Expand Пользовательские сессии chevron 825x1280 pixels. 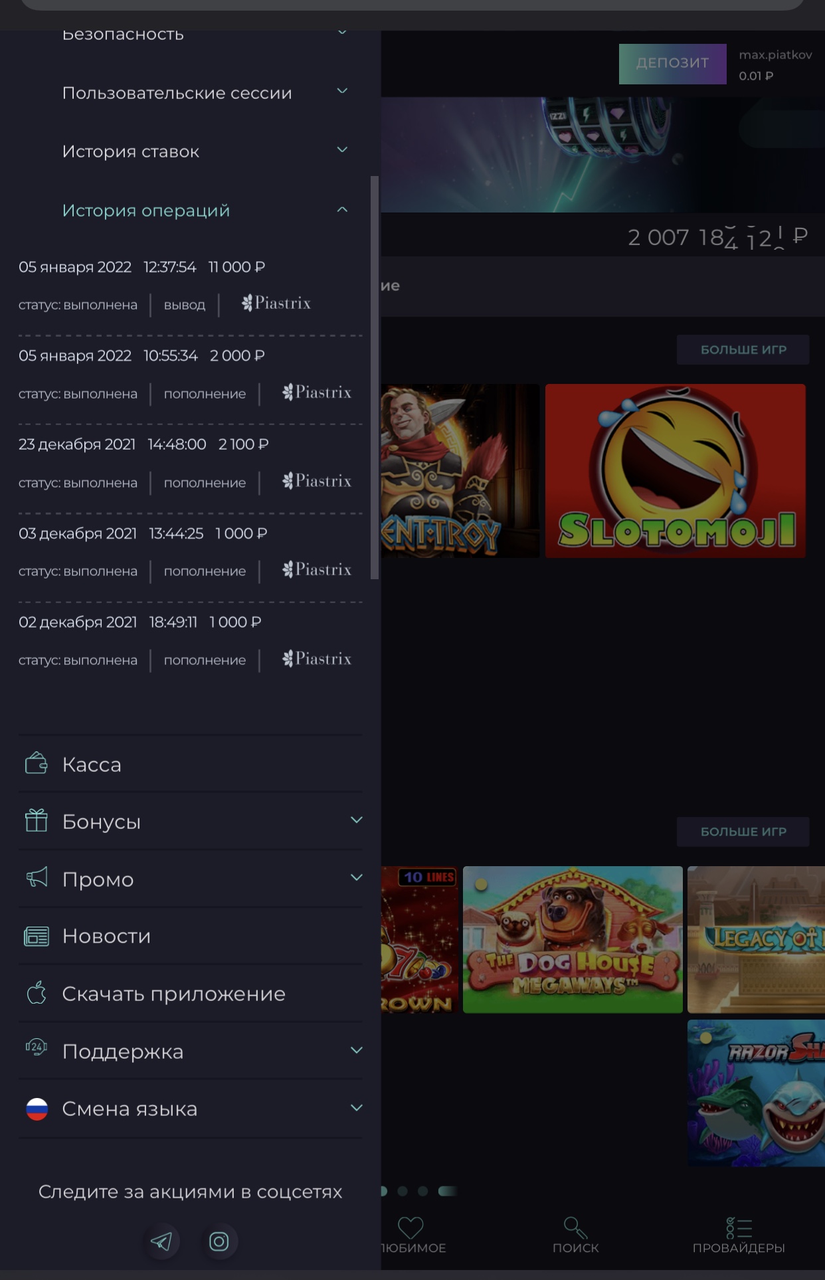(x=342, y=91)
